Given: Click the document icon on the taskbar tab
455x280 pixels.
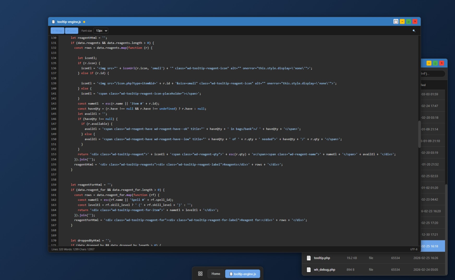Looking at the screenshot, I should tap(231, 274).
